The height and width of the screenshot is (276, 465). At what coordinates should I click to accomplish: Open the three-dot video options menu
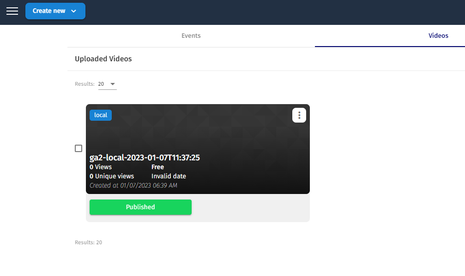(299, 115)
